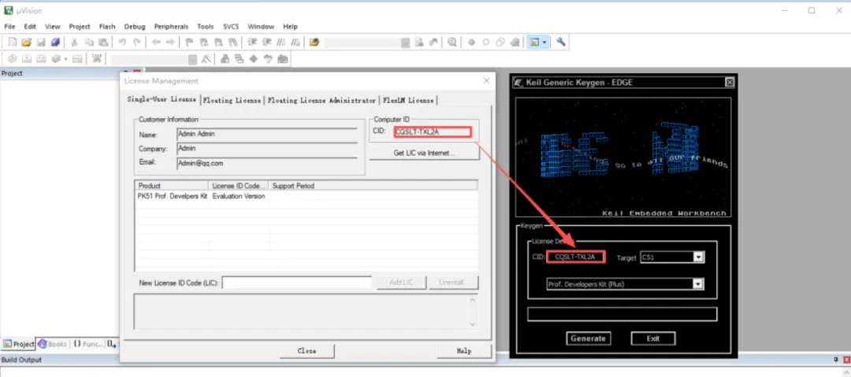This screenshot has width=851, height=377.
Task: Click the Enable/Disable Breakpoint circle icon
Action: pos(485,43)
